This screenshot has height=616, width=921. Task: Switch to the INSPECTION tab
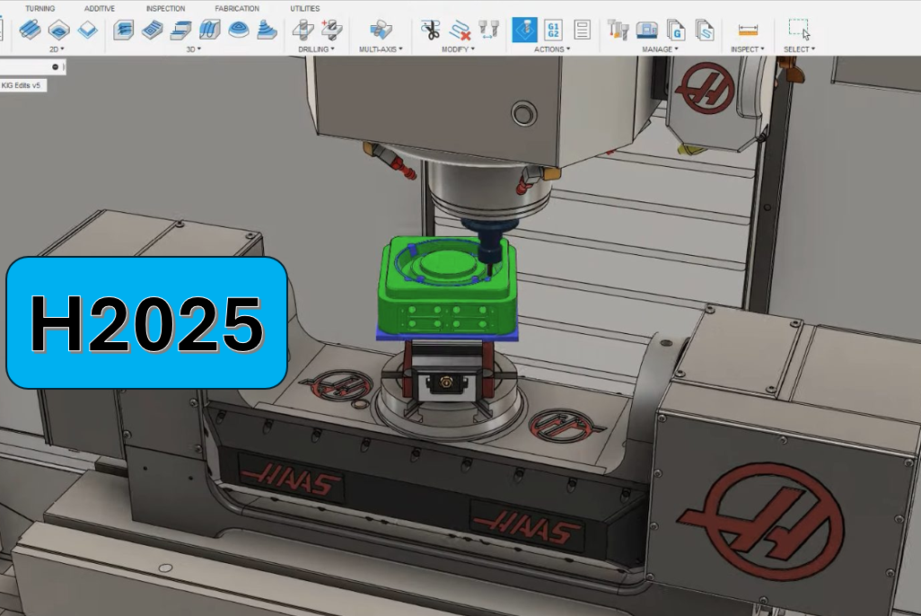tap(165, 9)
